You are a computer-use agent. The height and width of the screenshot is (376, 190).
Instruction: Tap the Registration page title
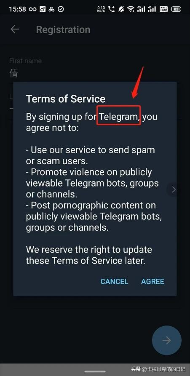click(63, 29)
